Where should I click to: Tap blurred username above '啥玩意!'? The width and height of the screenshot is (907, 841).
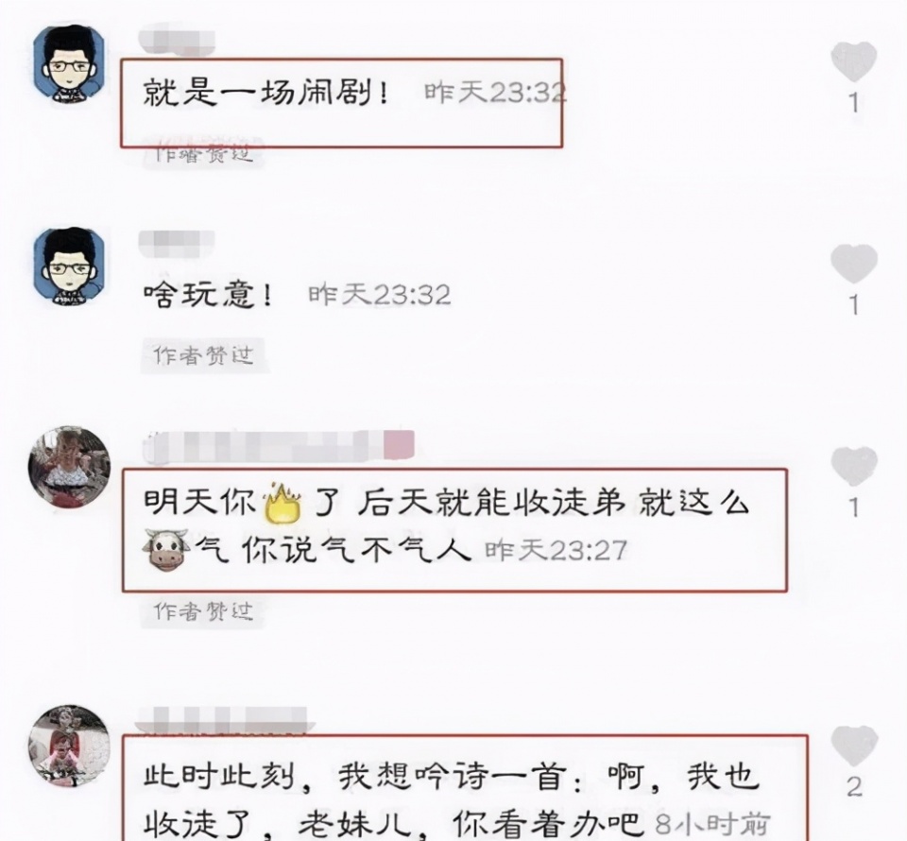[x=177, y=241]
